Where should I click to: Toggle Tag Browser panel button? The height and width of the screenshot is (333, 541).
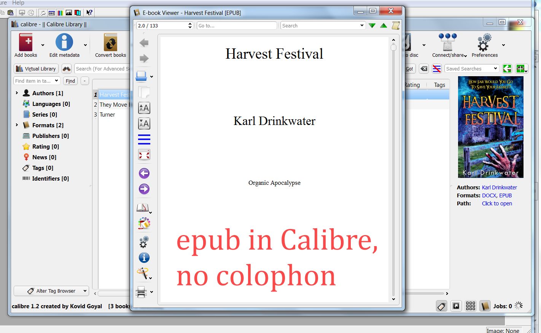[442, 306]
